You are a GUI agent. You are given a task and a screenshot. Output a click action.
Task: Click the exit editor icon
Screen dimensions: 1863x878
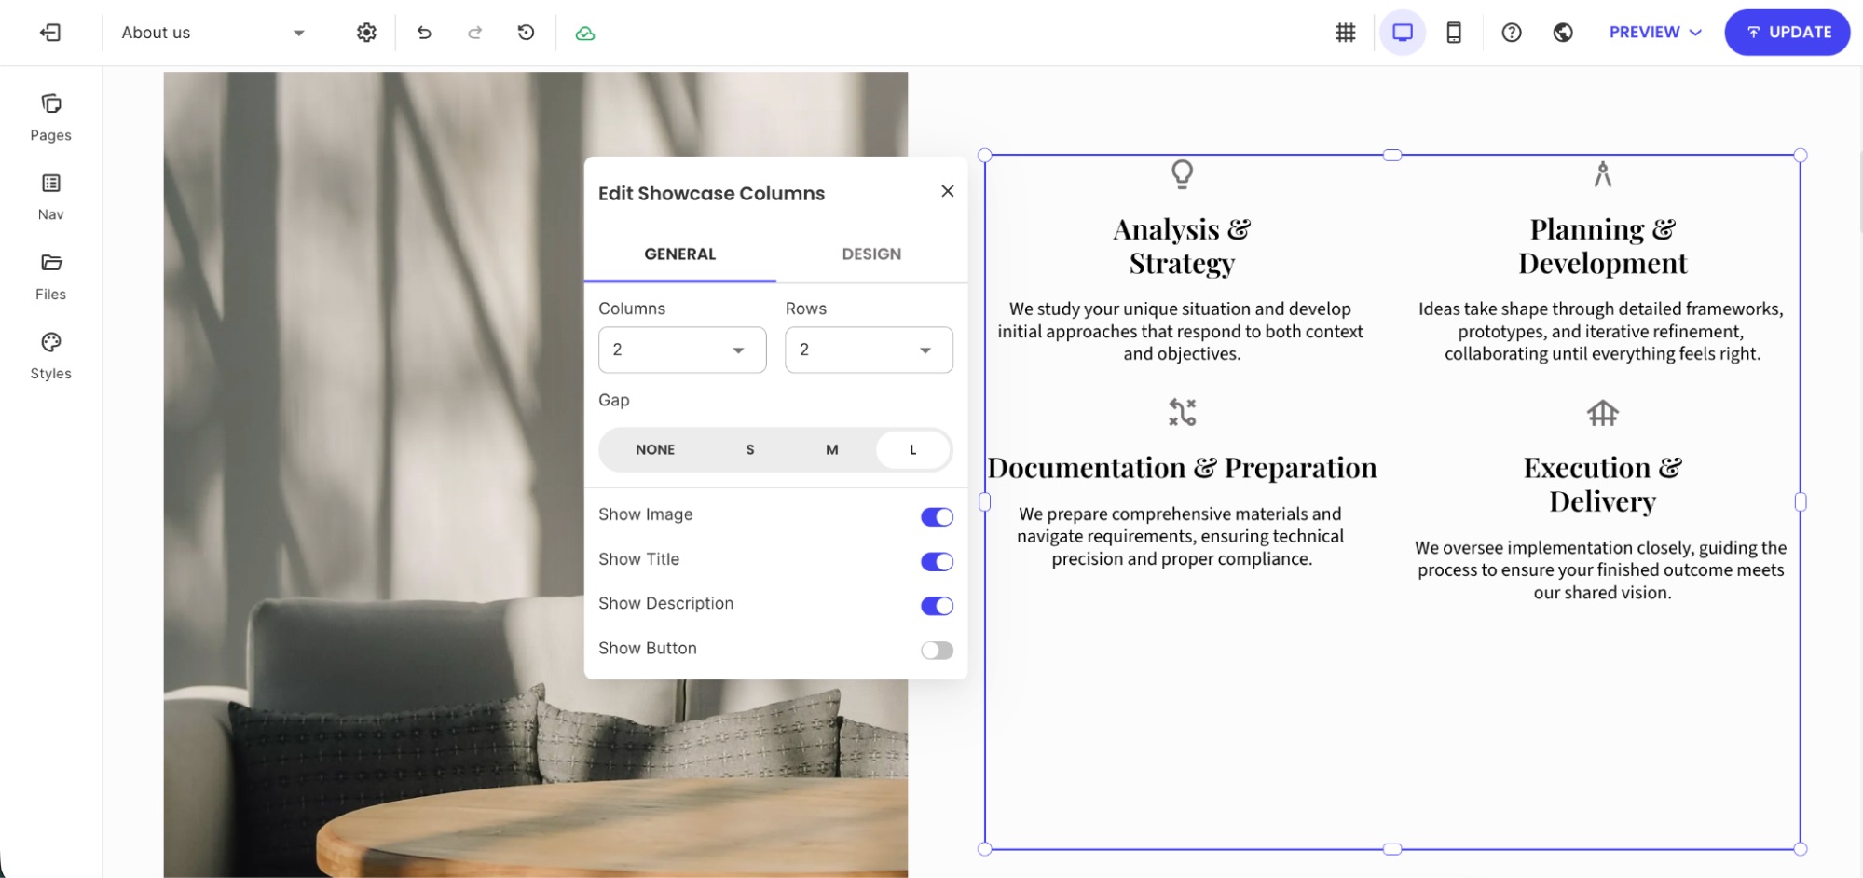tap(50, 33)
